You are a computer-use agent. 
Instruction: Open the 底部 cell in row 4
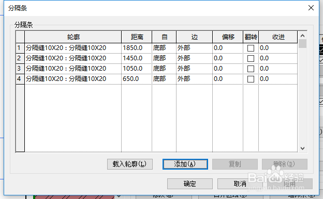[x=164, y=79]
